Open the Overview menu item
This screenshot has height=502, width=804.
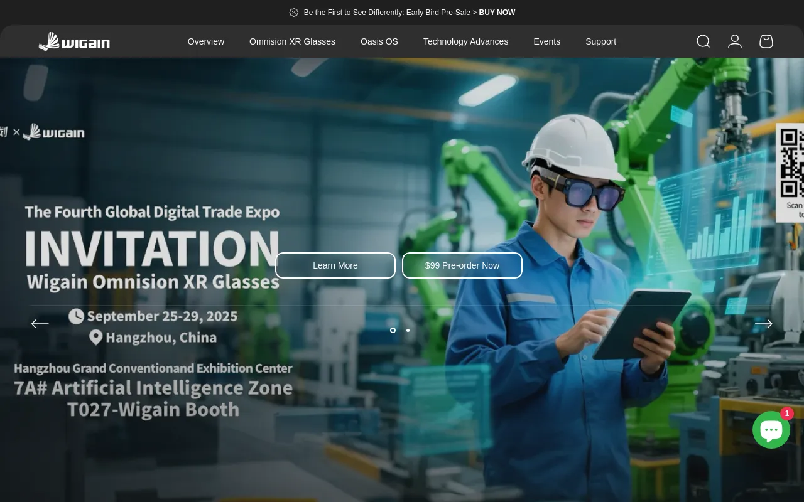click(x=205, y=41)
